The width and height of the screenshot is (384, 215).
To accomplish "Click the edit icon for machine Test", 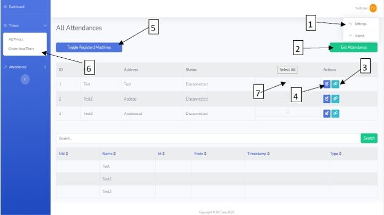I will coord(327,84).
